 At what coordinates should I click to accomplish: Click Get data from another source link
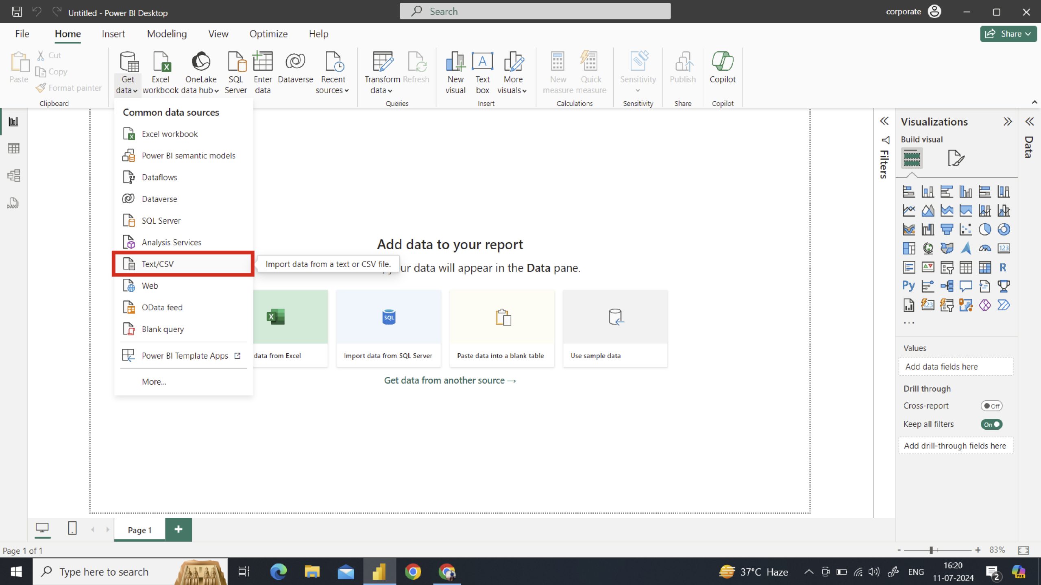[450, 381]
